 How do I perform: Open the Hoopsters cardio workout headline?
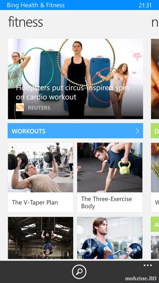point(72,92)
